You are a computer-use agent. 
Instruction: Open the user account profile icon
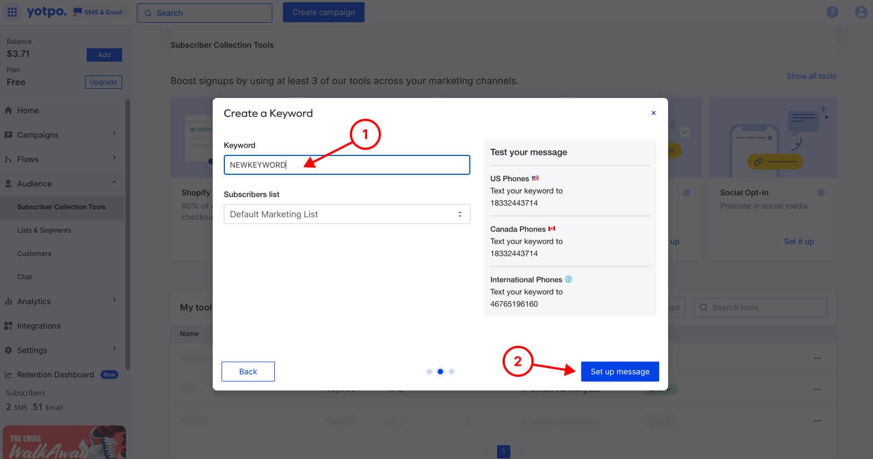pyautogui.click(x=861, y=12)
